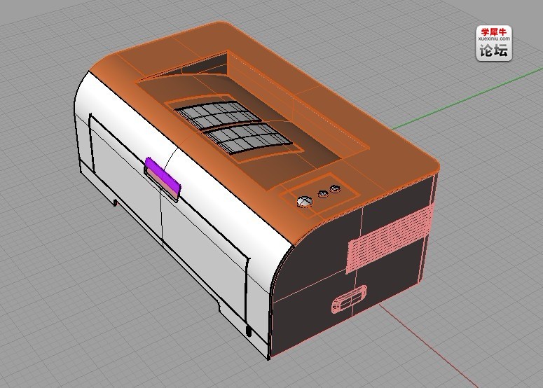Select the pink hatched vent strip on the dark side

pos(390,239)
